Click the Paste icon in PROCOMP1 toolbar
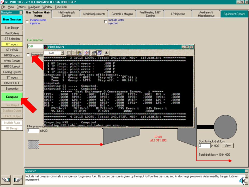 (x=79, y=53)
